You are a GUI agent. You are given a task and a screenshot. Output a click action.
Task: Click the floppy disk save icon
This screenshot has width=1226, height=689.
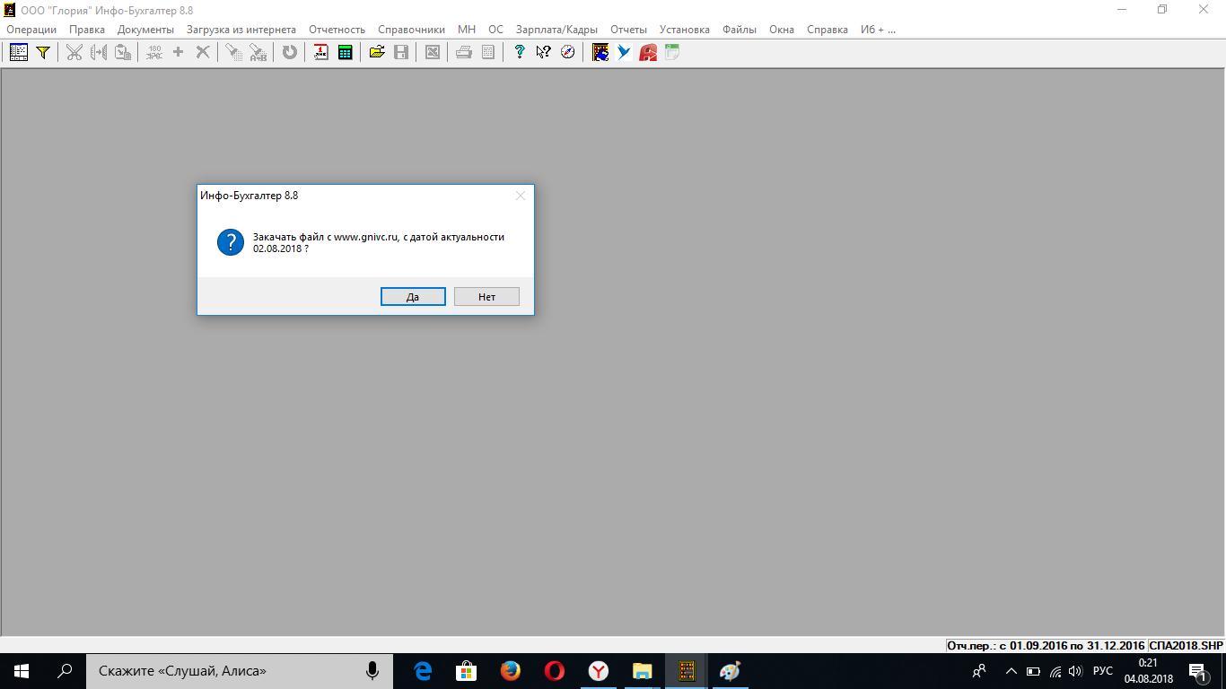(401, 52)
